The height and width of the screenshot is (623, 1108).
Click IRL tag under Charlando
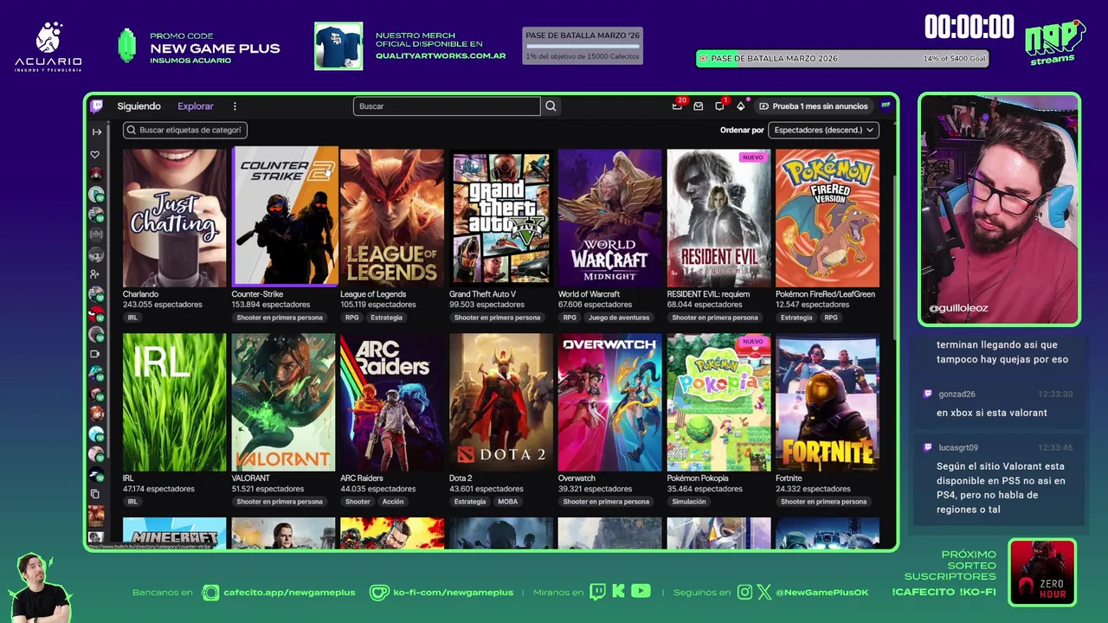pyautogui.click(x=132, y=318)
